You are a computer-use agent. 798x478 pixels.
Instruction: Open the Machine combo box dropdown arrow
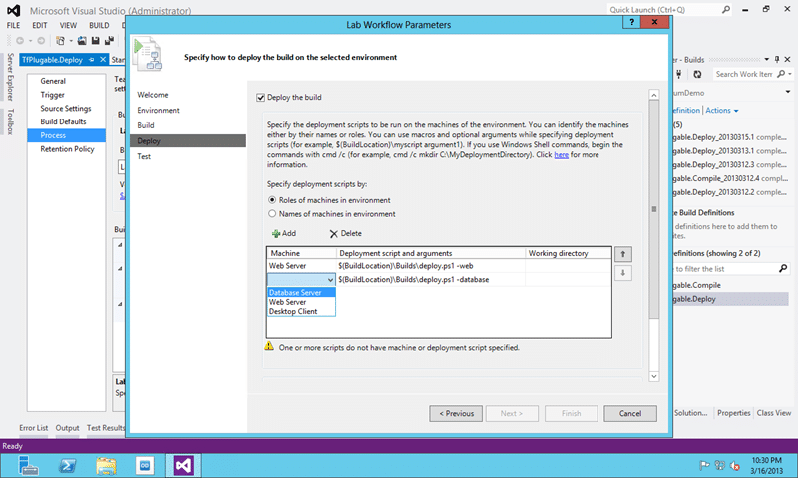tap(330, 280)
